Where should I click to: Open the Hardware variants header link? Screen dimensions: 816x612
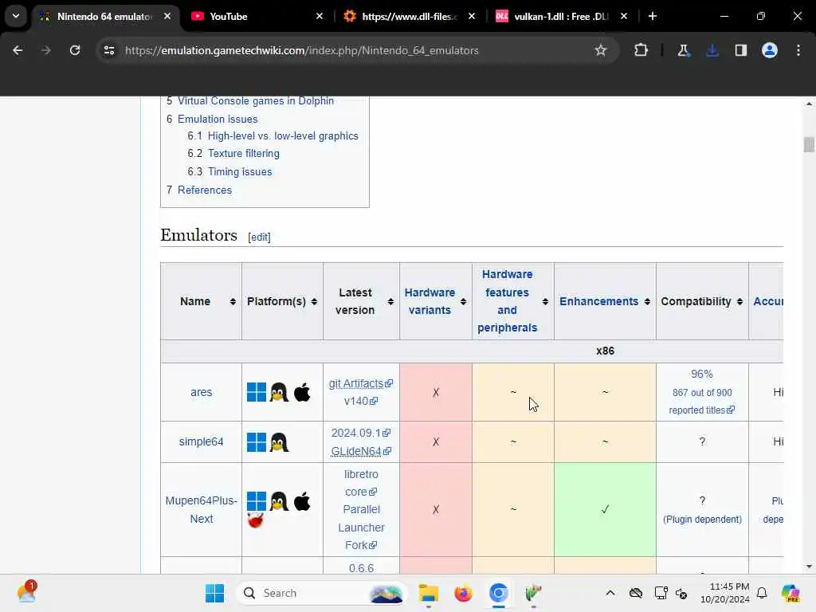click(430, 301)
